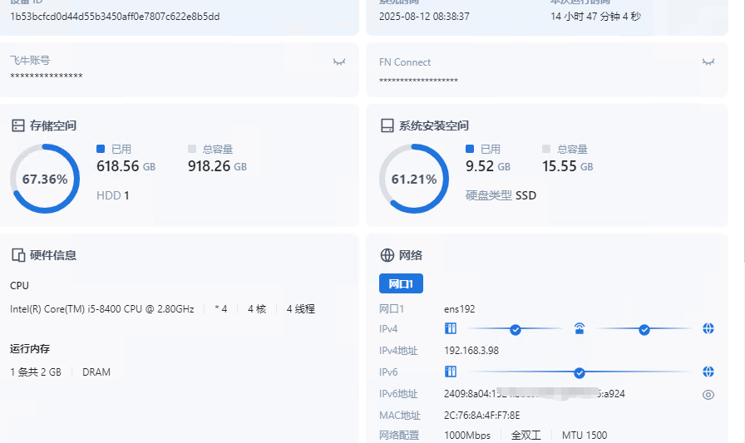Click blue 已用 swatch in 系统安装空间

point(470,149)
